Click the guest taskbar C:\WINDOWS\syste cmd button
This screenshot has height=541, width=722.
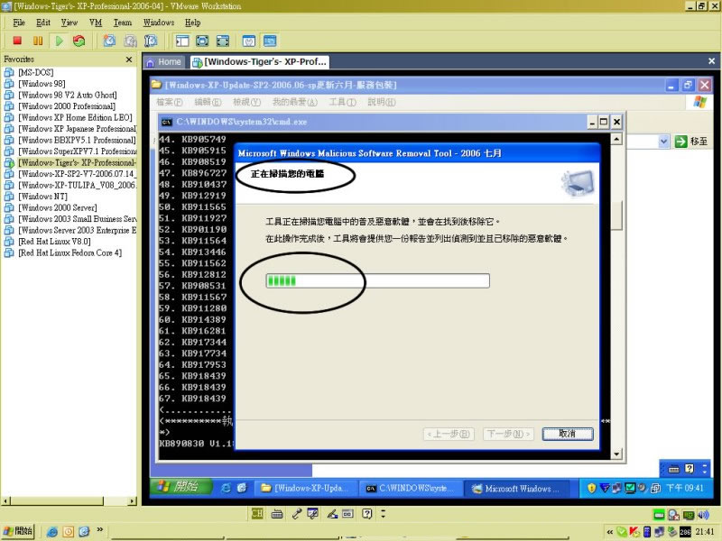point(410,488)
